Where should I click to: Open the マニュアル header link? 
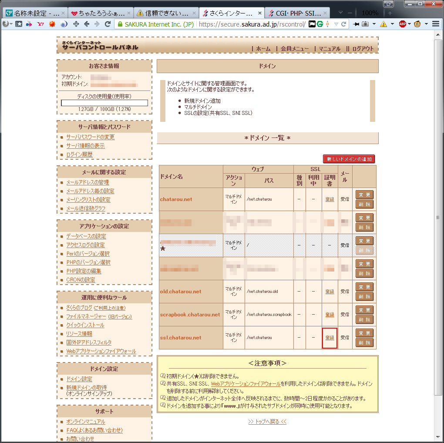(330, 49)
